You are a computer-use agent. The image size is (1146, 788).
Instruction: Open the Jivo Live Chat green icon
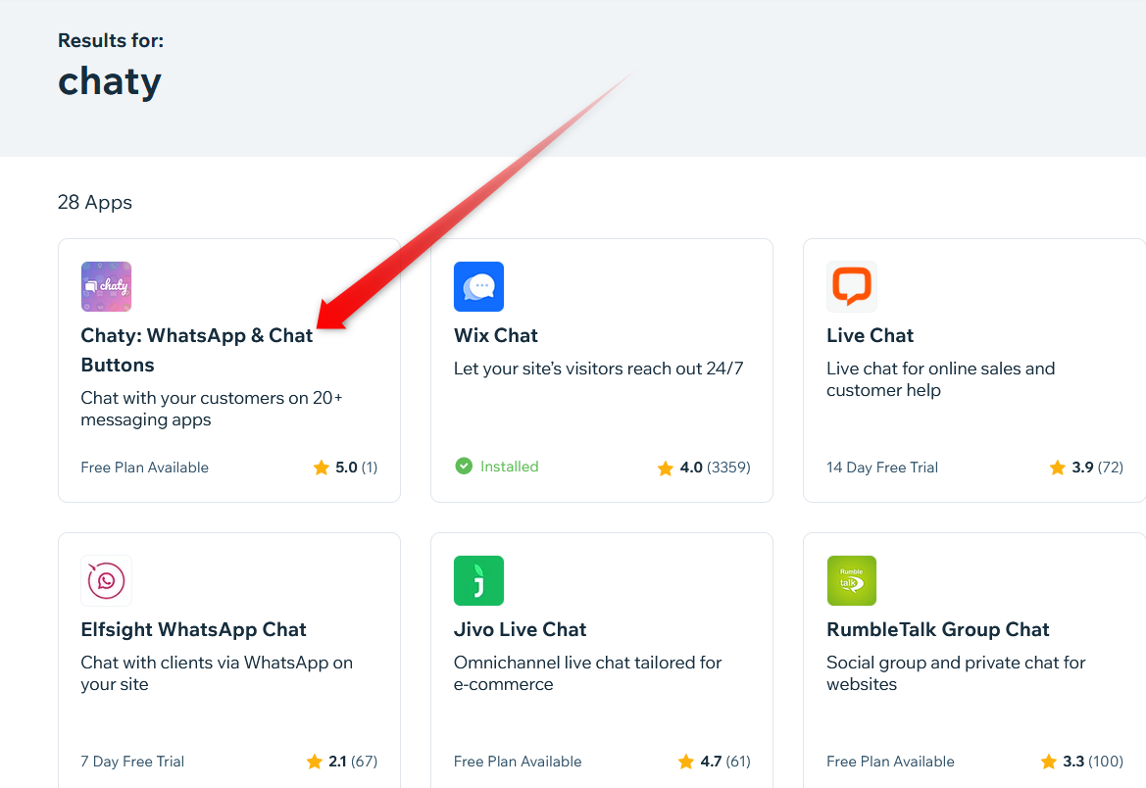click(x=478, y=580)
